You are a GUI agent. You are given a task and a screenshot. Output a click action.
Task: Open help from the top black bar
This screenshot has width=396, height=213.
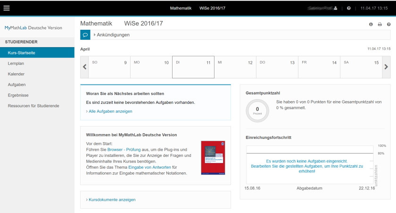348,8
